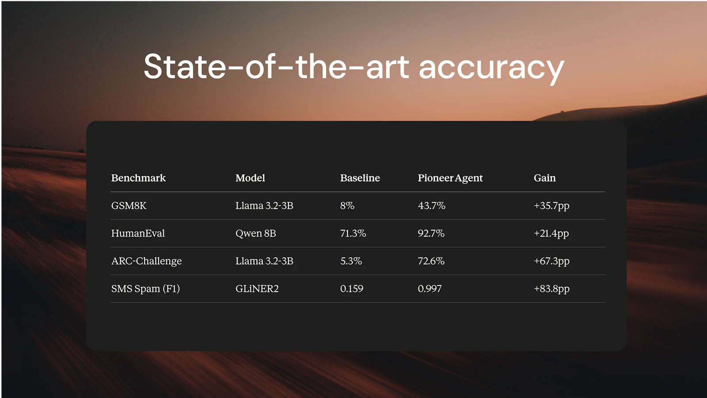Select the Gain column header
Viewport: 707px width, 398px height.
(544, 178)
